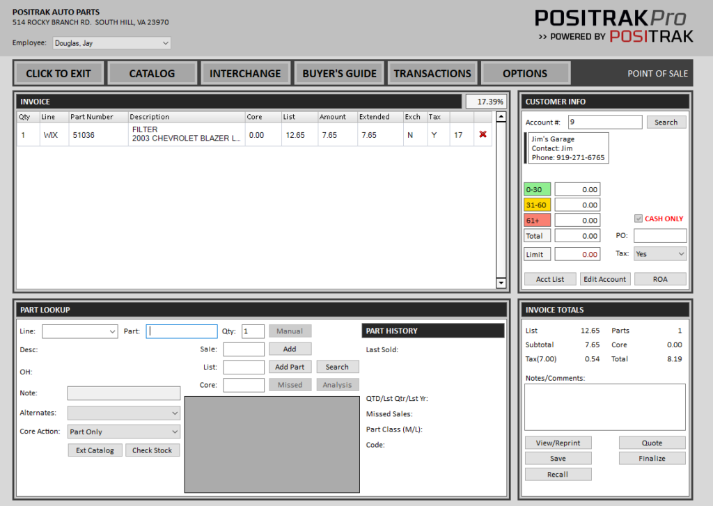The height and width of the screenshot is (506, 713).
Task: Click the Description column header
Action: 187,117
